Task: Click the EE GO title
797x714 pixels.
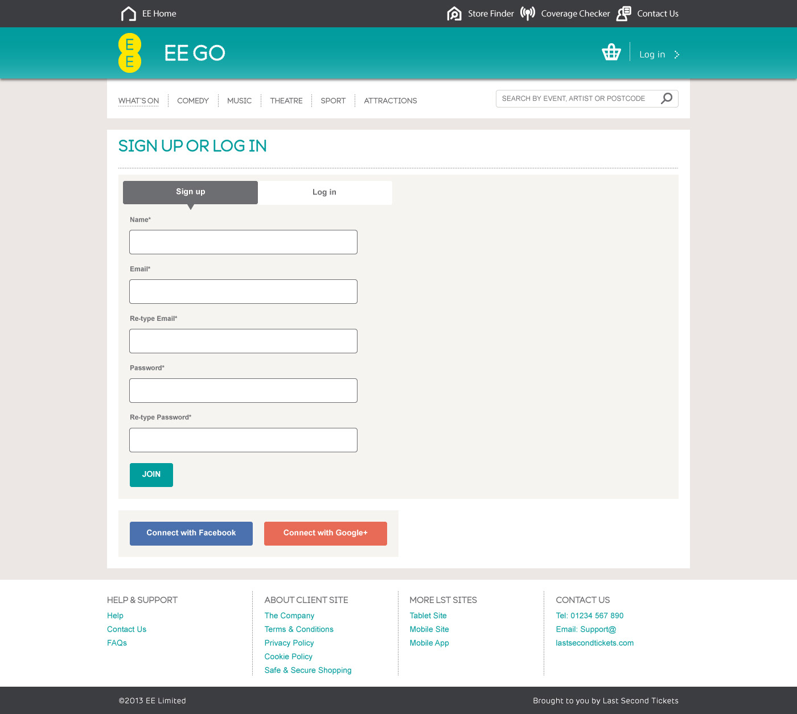Action: 195,53
